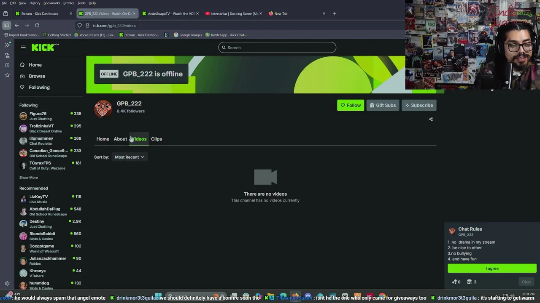
Task: Click the browser back arrow
Action: (x=17, y=25)
